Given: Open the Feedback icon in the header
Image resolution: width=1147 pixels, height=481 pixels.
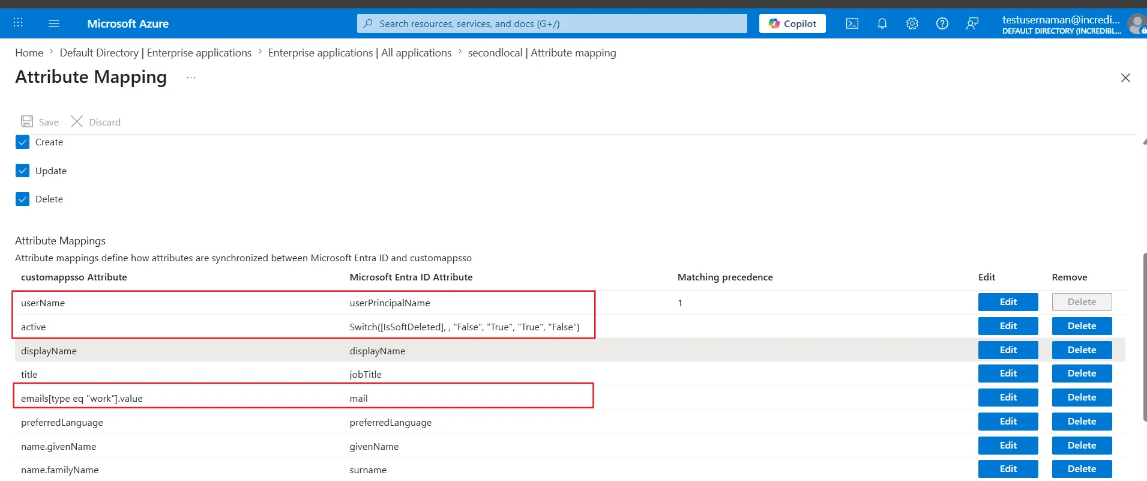Looking at the screenshot, I should click(972, 23).
